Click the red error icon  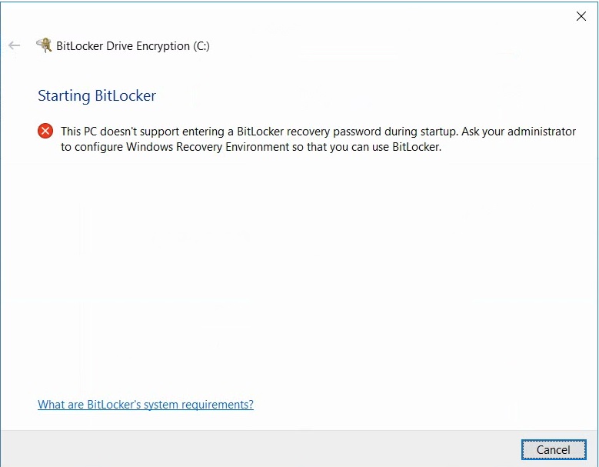coord(45,131)
